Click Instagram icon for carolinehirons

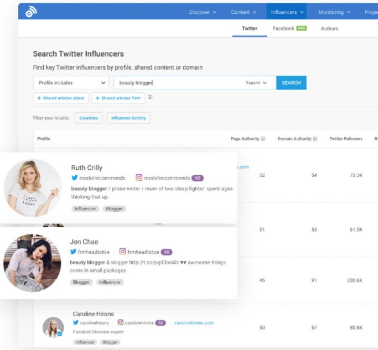(121, 322)
